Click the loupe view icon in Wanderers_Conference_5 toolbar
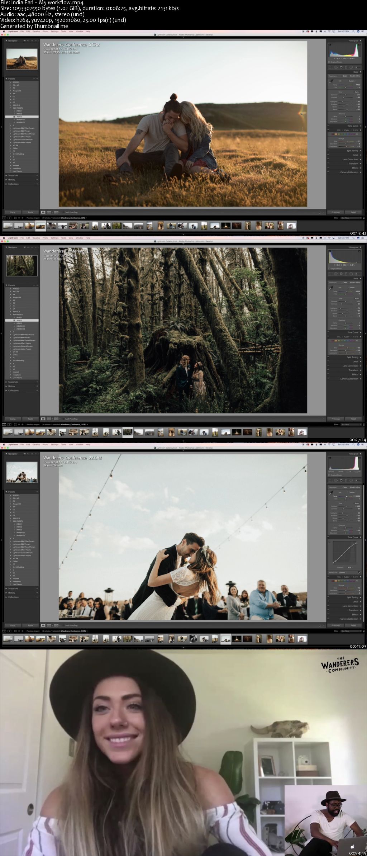 tap(43, 212)
